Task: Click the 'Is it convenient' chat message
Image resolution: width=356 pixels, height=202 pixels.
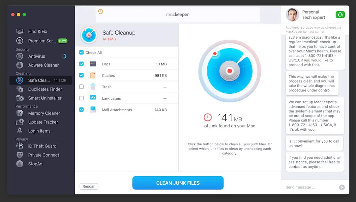Action: [x=314, y=143]
